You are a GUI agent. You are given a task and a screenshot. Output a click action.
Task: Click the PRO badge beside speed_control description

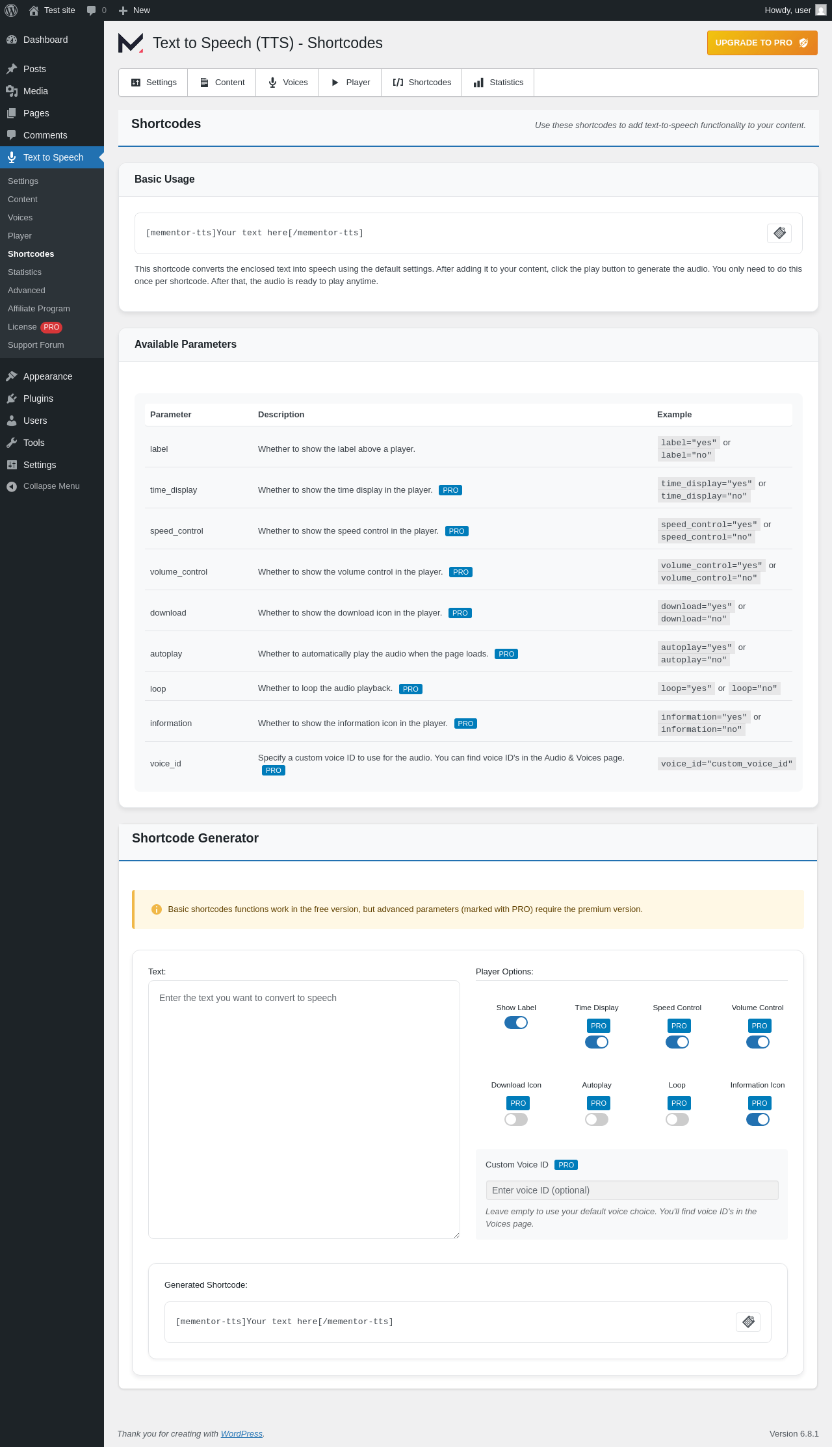pyautogui.click(x=457, y=531)
